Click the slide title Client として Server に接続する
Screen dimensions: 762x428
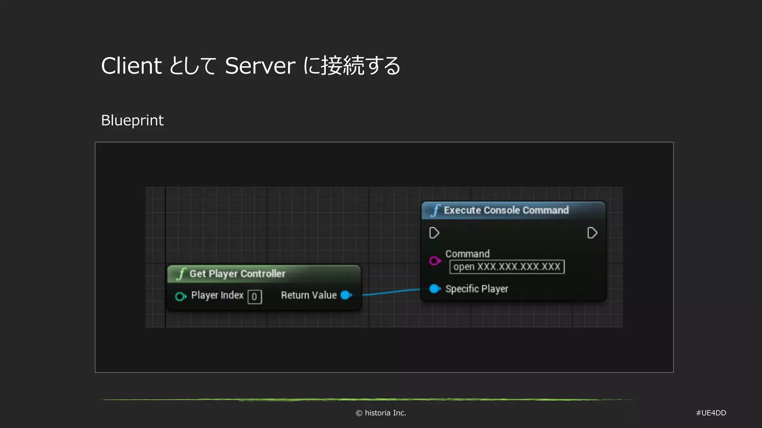pos(251,66)
